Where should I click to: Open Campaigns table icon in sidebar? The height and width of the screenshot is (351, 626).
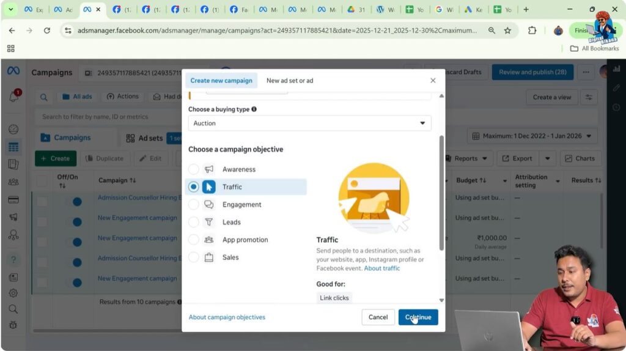13,147
